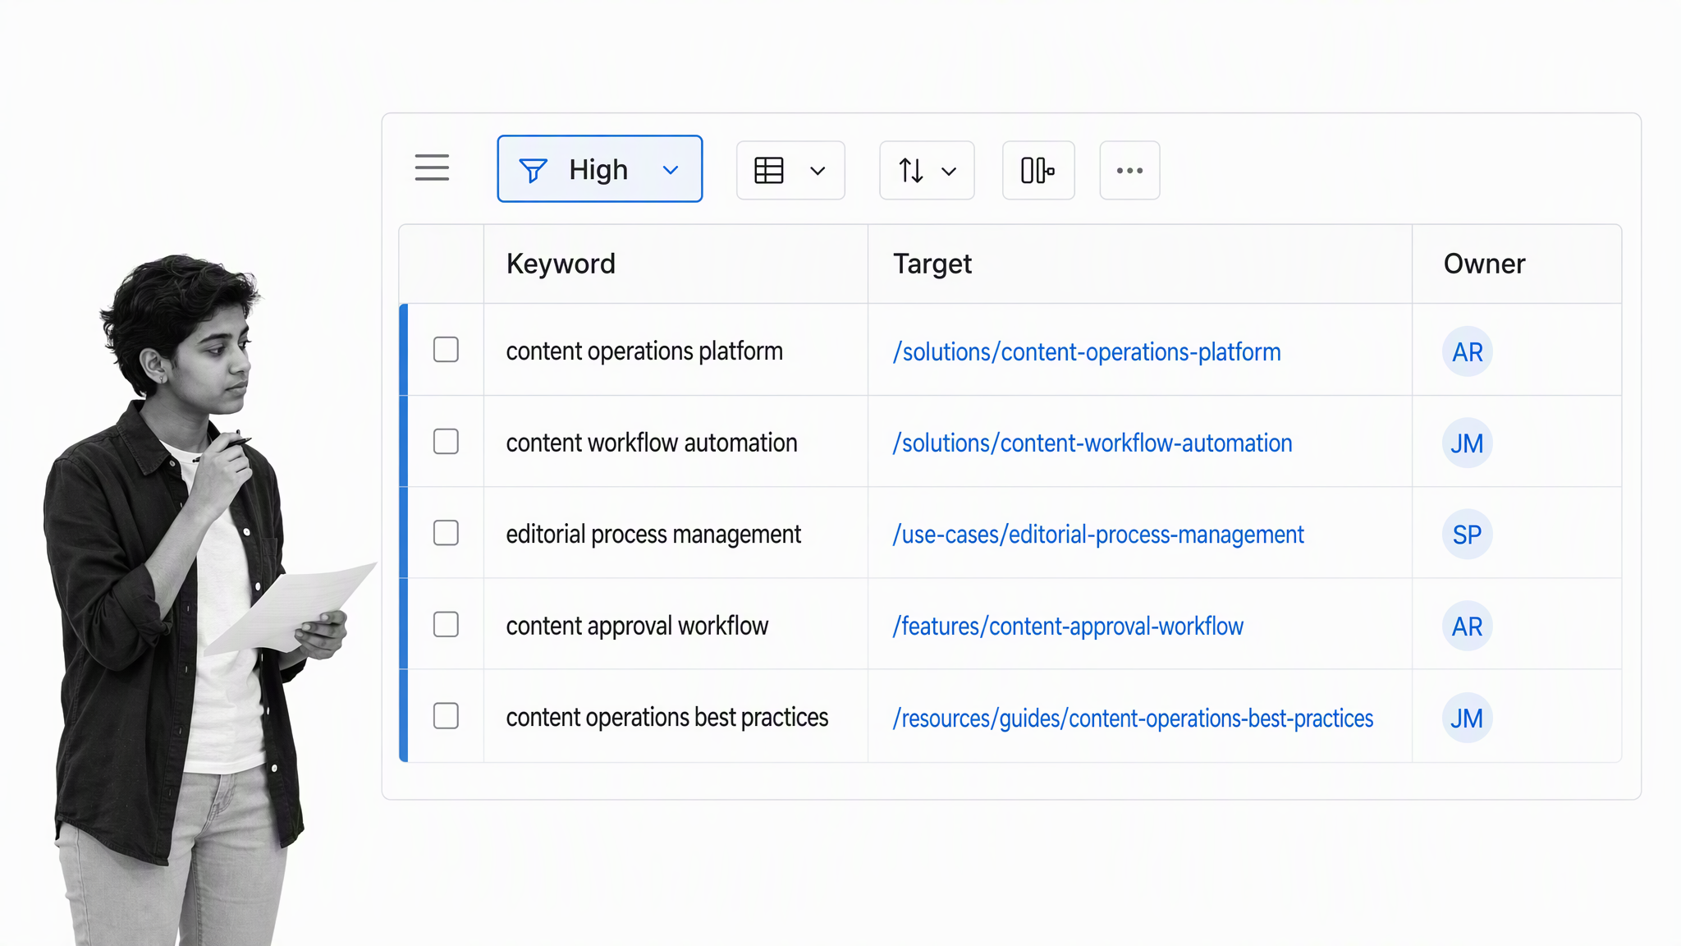This screenshot has height=946, width=1681.
Task: Open the table view chevron
Action: point(818,171)
